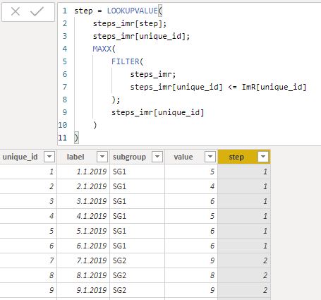Click FILTER function in formula line 5
Image resolution: width=321 pixels, height=300 pixels.
126,61
